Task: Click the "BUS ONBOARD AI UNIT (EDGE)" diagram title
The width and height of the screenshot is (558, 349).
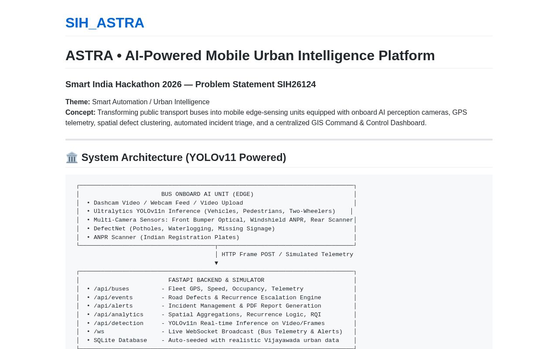Action: [x=208, y=194]
